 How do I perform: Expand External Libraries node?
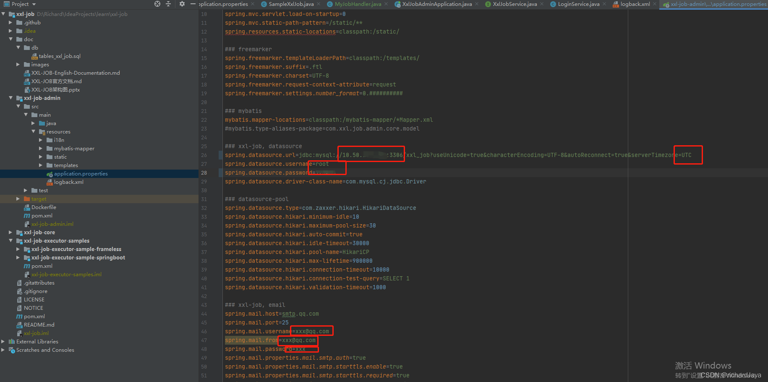(x=3, y=341)
